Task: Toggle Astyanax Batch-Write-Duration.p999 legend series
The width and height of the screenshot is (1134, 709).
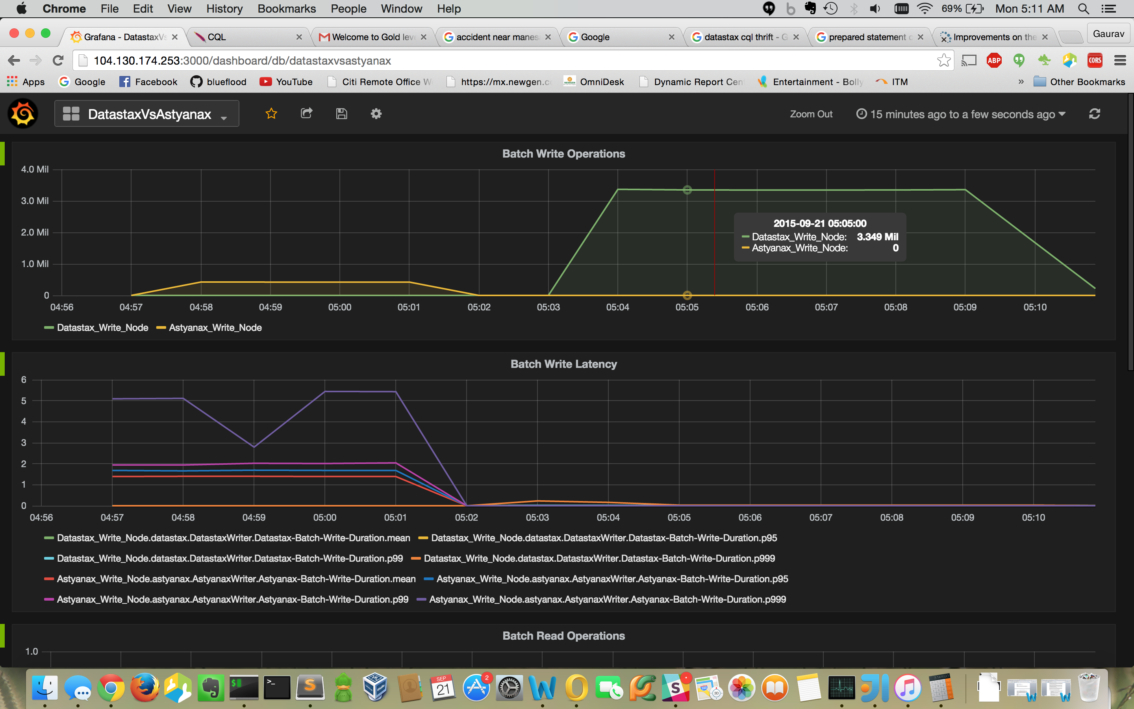Action: (x=607, y=599)
